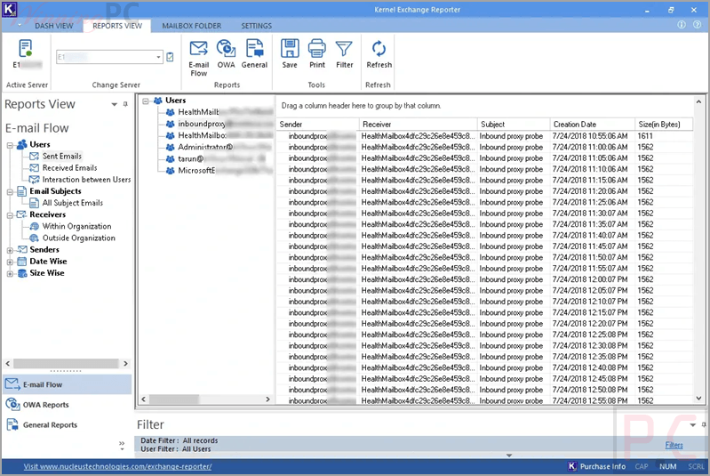
Task: Open Interaction between Users report
Action: point(86,180)
